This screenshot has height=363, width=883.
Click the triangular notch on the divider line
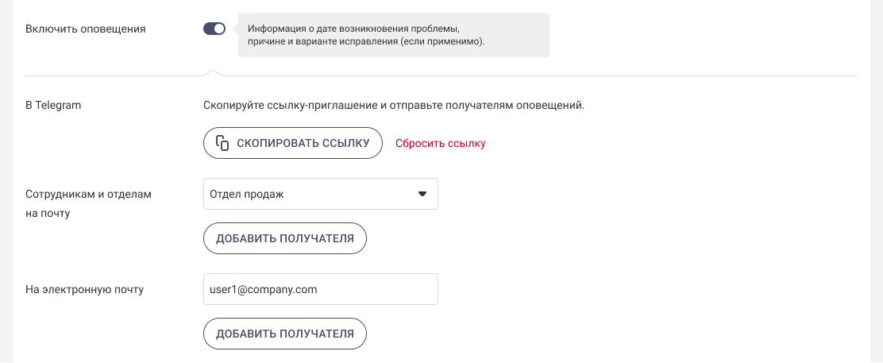click(212, 73)
